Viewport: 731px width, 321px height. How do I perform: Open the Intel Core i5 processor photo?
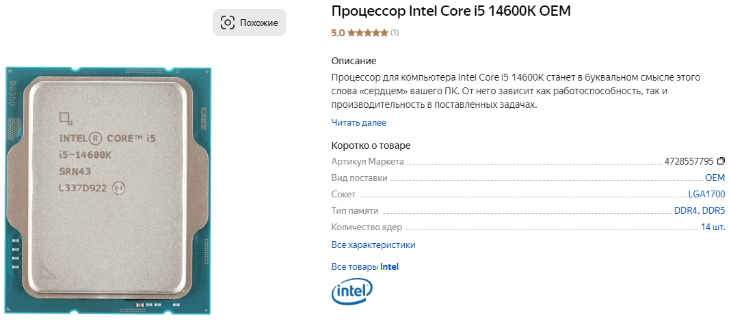tap(109, 190)
